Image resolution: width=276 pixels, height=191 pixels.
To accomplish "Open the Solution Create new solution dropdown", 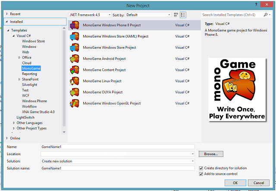I will [x=118, y=161].
